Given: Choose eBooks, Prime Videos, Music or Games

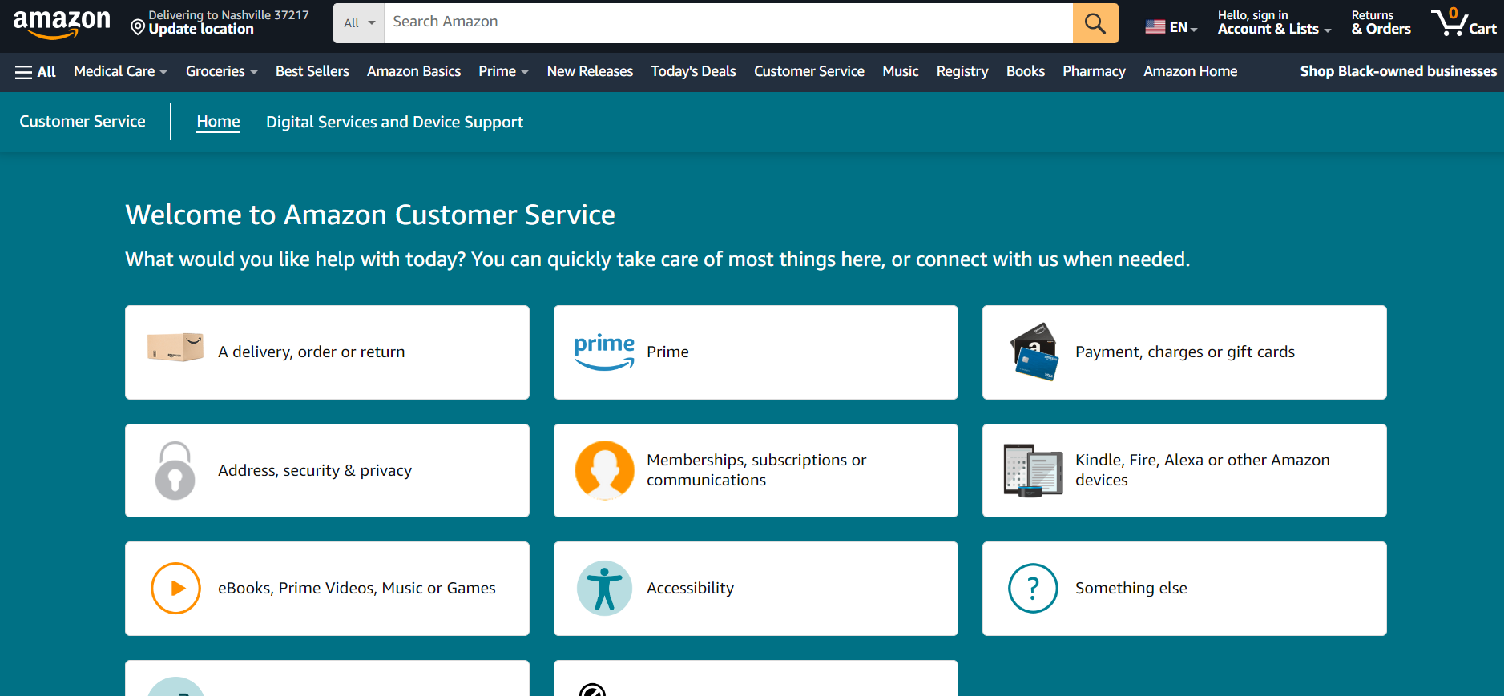Looking at the screenshot, I should [x=327, y=589].
